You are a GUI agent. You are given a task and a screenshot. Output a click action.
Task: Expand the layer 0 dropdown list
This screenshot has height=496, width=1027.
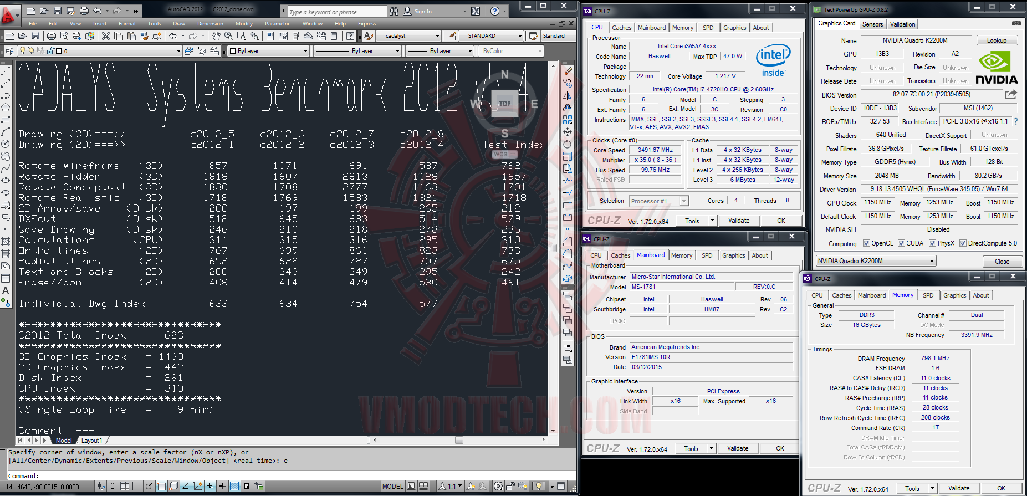click(178, 51)
